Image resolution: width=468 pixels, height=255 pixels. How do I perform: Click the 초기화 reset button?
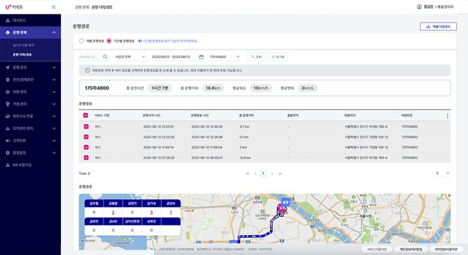coord(278,57)
